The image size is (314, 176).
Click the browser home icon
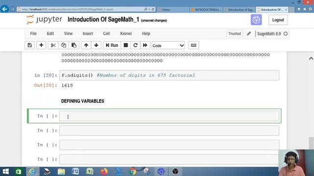299,9
